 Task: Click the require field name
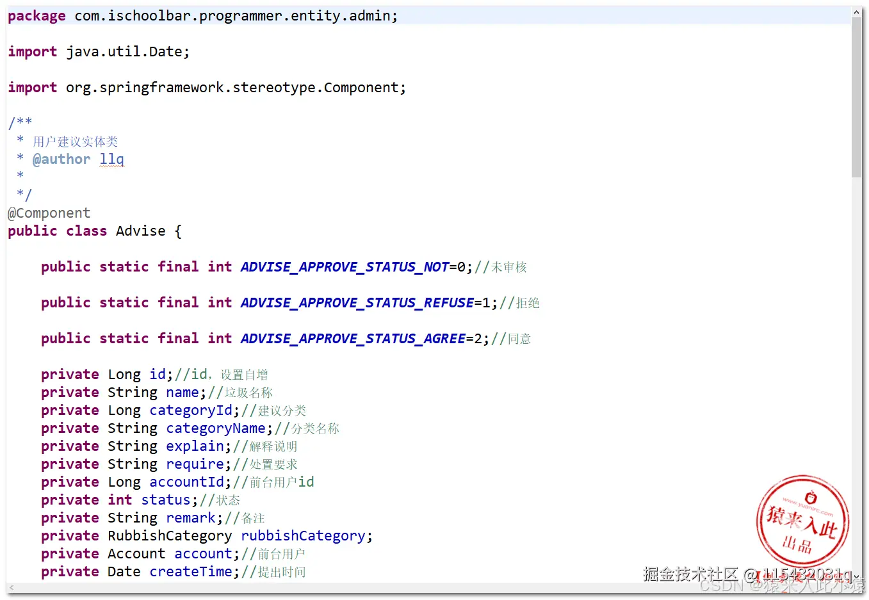pos(195,464)
